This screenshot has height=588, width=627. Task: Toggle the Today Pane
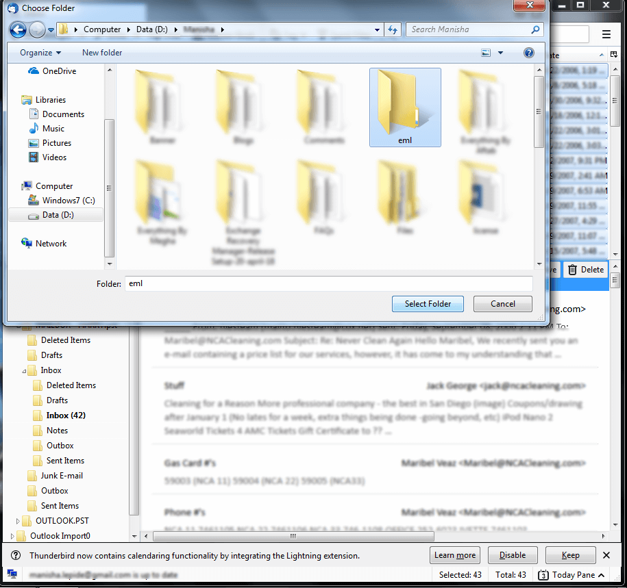pyautogui.click(x=571, y=575)
